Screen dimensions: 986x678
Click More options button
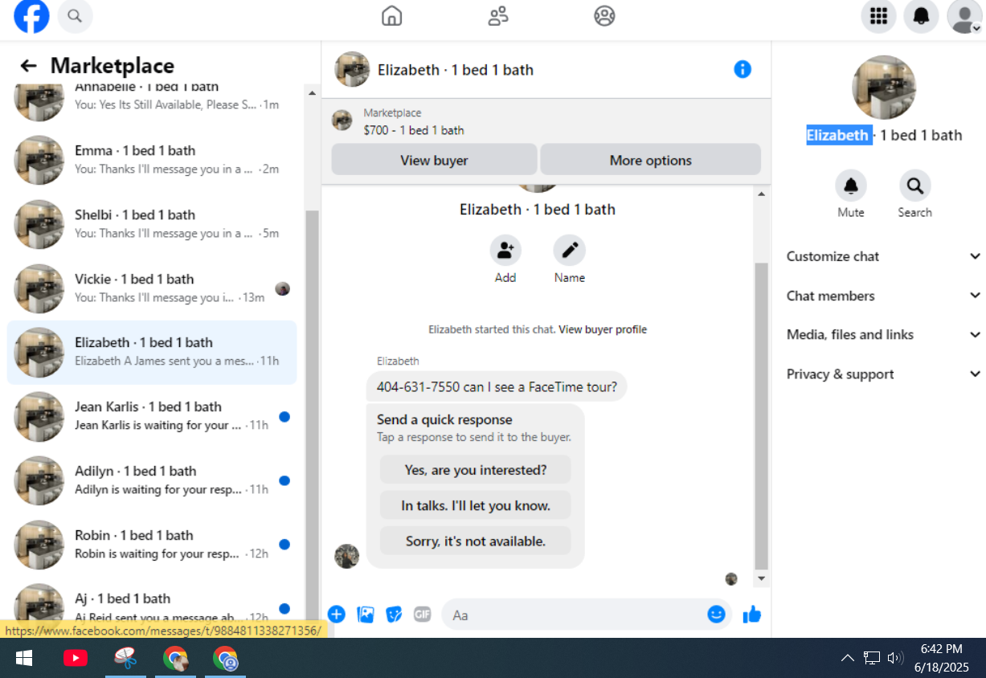pyautogui.click(x=650, y=160)
